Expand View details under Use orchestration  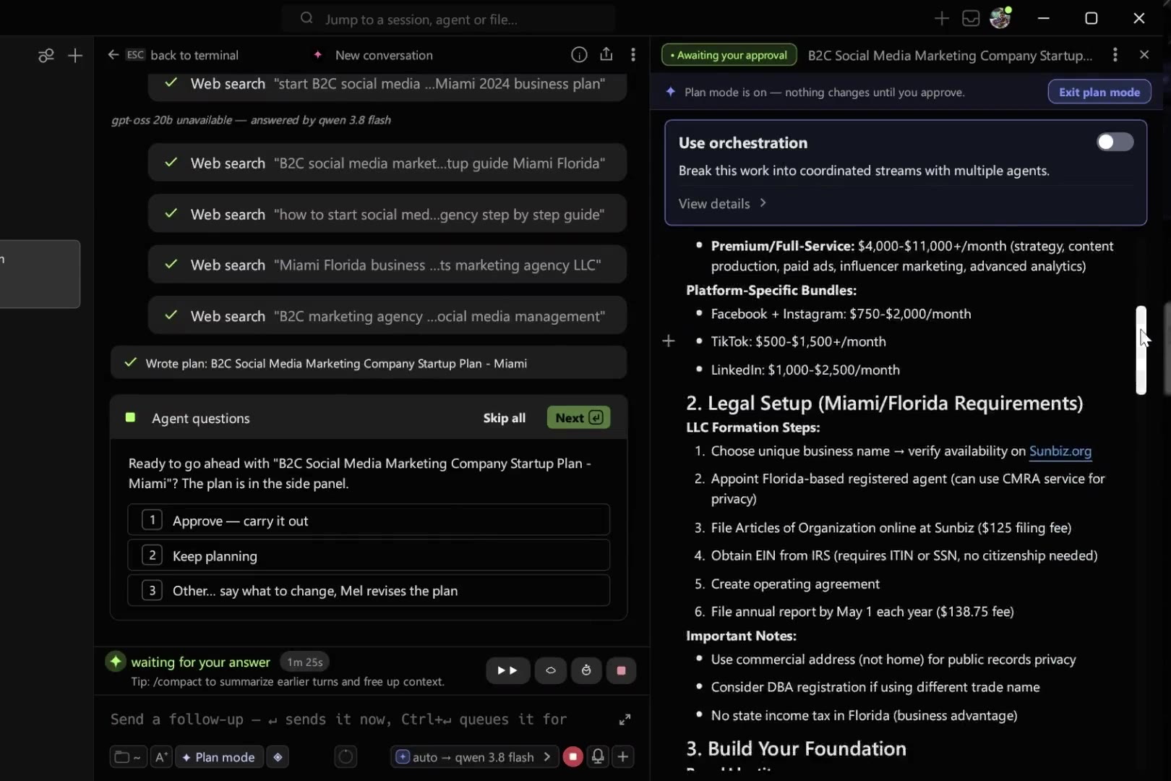(722, 204)
